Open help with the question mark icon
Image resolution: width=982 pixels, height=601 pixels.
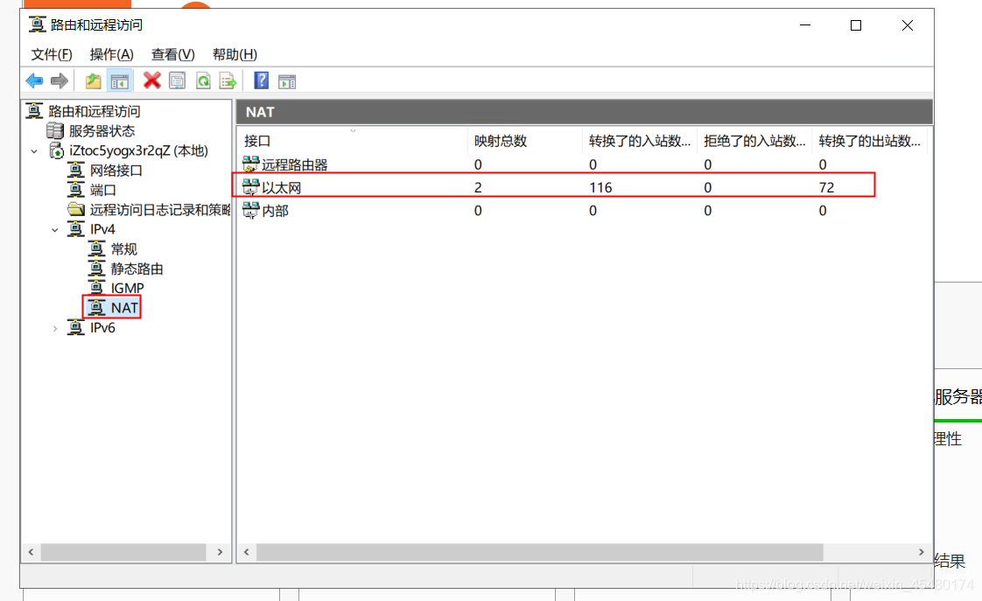coord(261,80)
